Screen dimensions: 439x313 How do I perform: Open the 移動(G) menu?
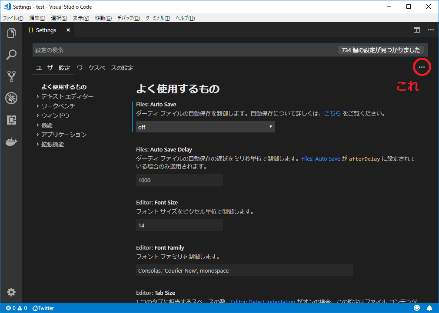[103, 18]
